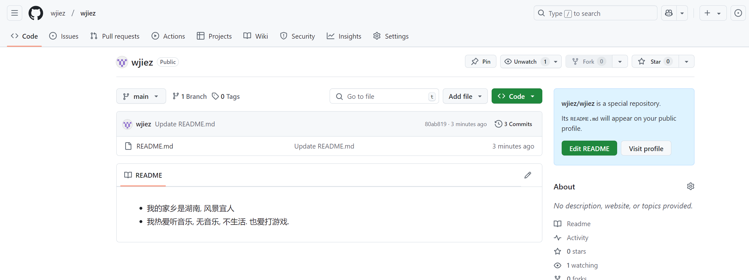The height and width of the screenshot is (280, 749).
Task: Open the issues shortcut icon in header
Action: coord(738,13)
